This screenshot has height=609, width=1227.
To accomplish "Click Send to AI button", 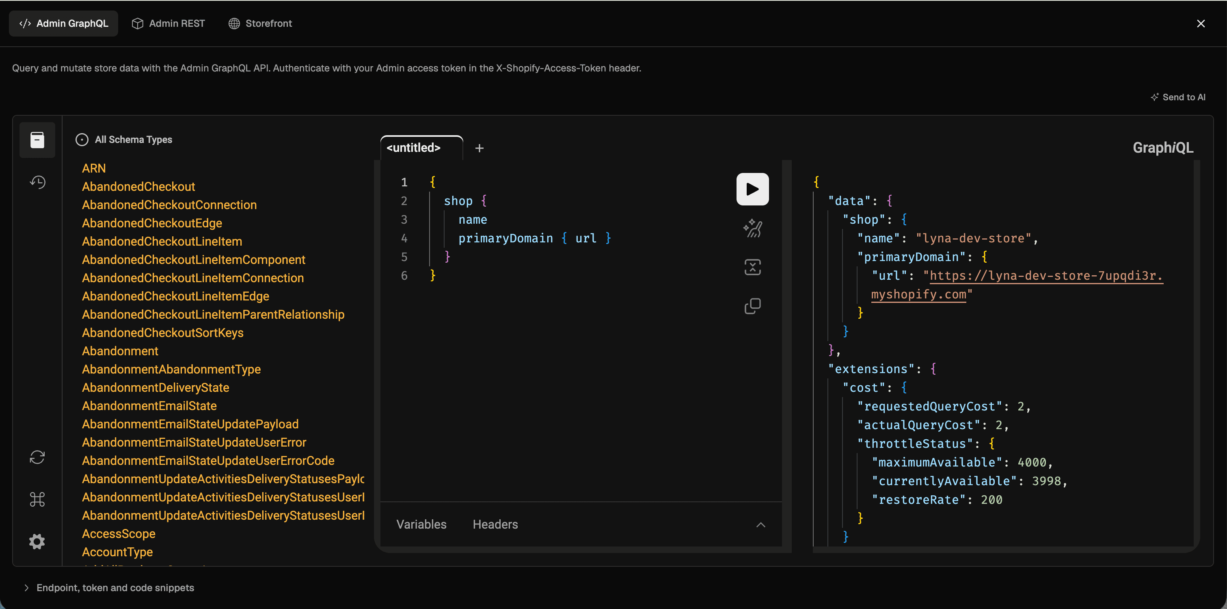I will click(1178, 97).
